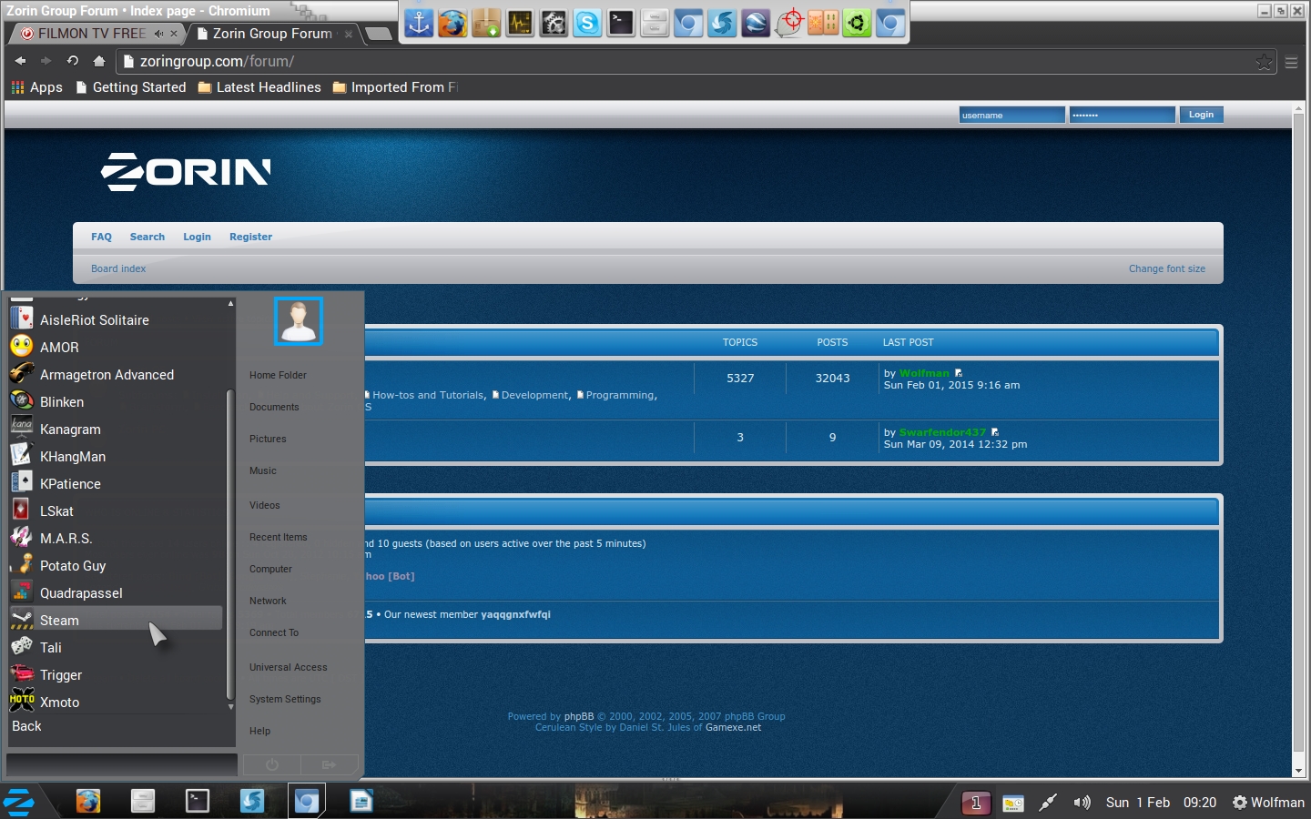The height and width of the screenshot is (819, 1311).
Task: Open the system monitor dock icon
Action: click(520, 23)
